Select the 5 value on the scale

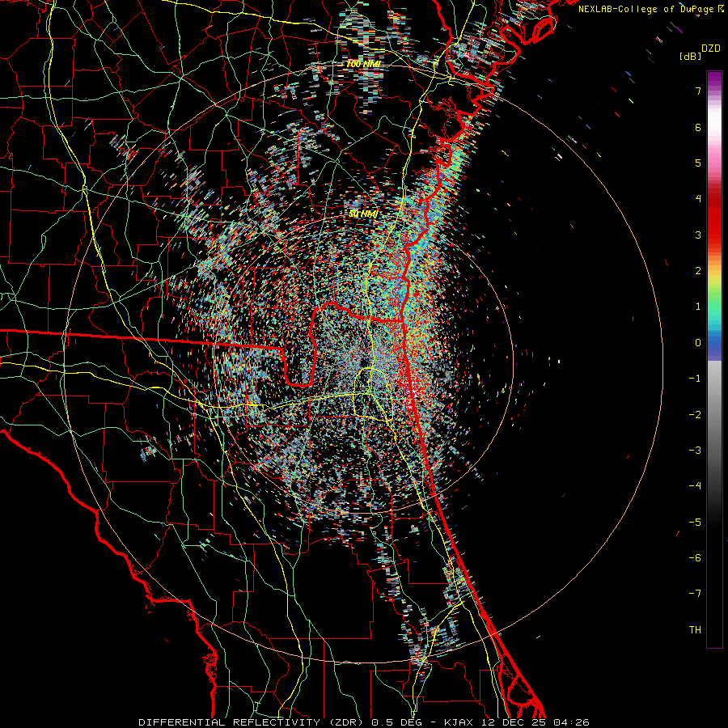tap(698, 163)
